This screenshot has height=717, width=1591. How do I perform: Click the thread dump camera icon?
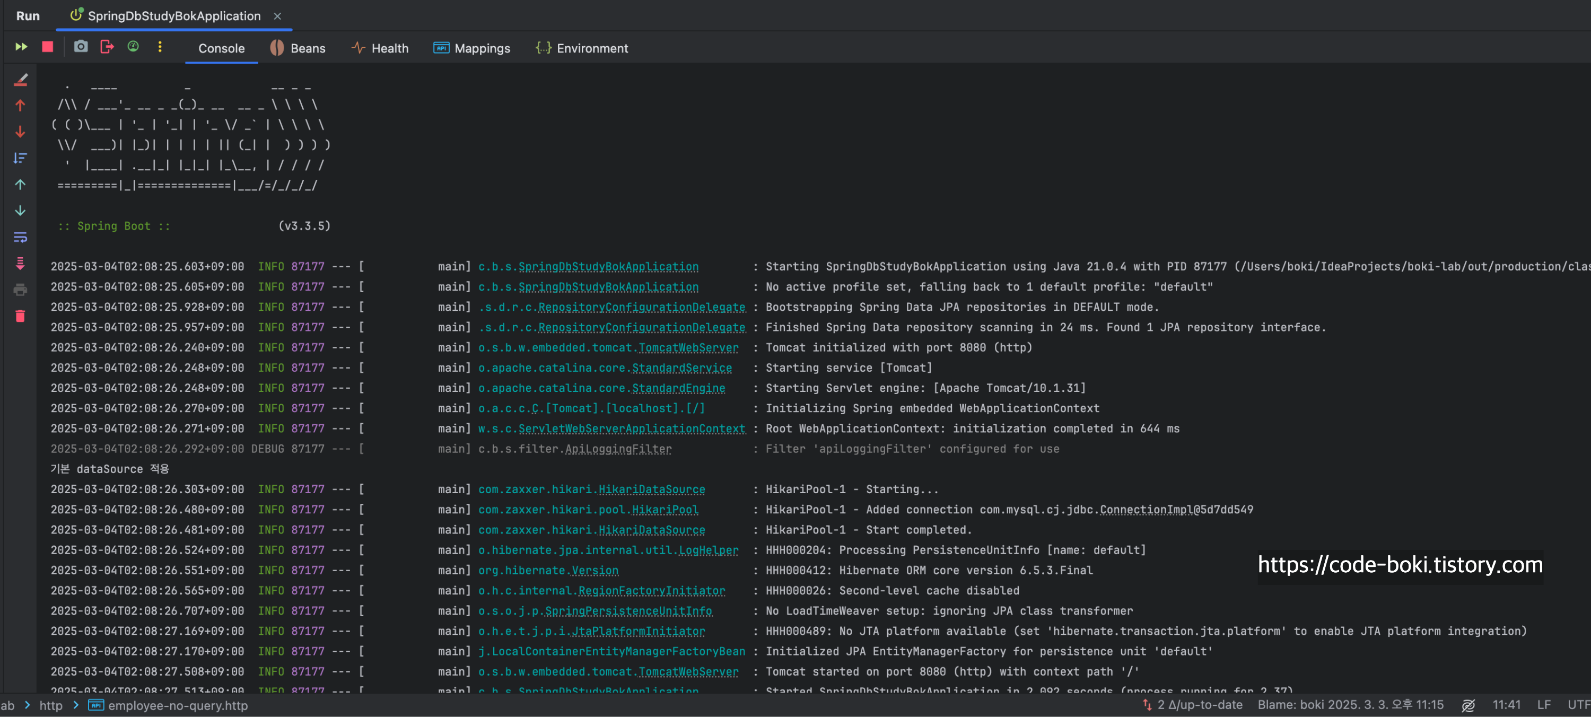80,47
